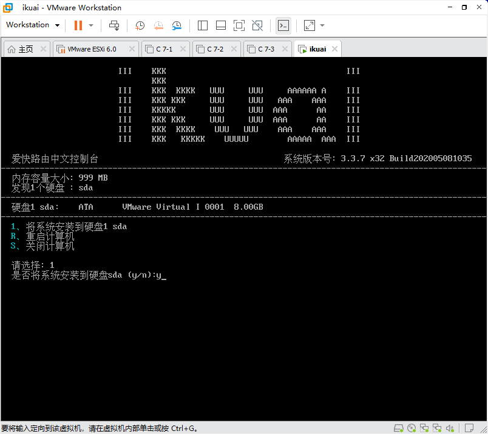Click the pause virtual machine button
This screenshot has height=434, width=488.
coord(78,25)
